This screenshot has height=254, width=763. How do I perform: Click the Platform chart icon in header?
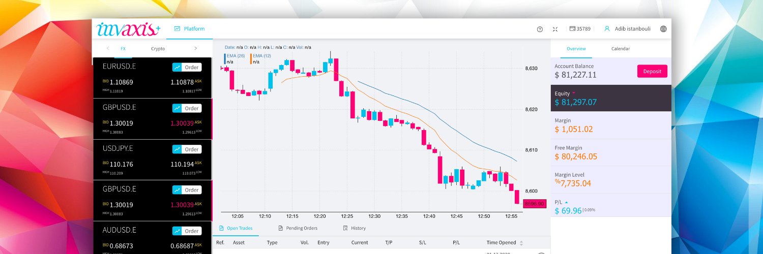point(177,29)
